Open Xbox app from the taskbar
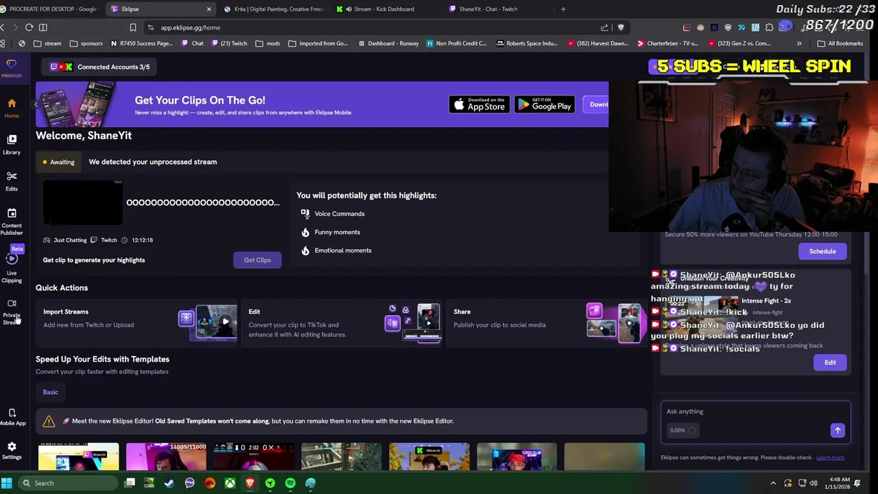 pyautogui.click(x=230, y=483)
